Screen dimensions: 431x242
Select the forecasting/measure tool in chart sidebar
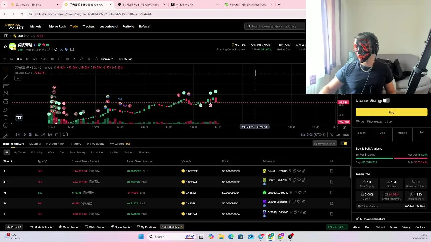click(6, 101)
